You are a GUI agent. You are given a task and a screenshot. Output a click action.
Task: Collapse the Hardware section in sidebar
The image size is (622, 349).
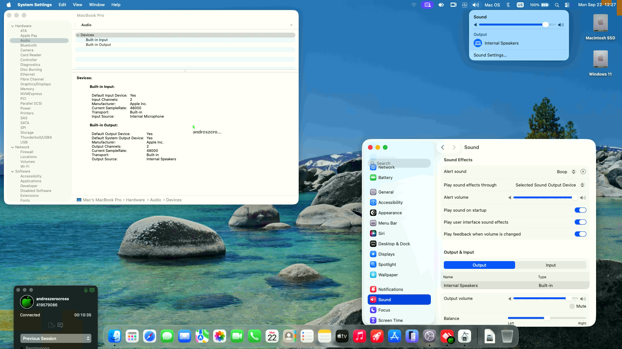point(13,26)
